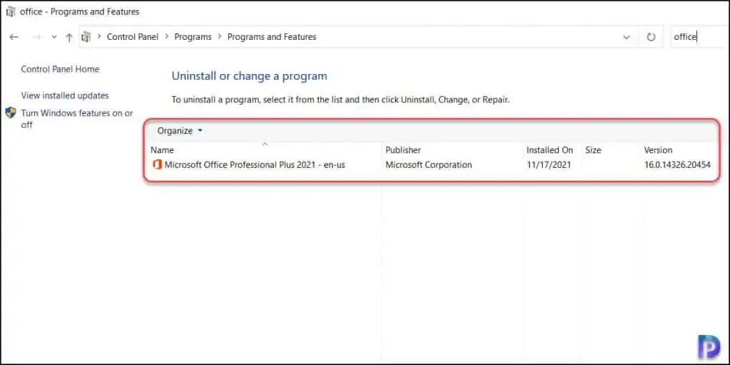730x365 pixels.
Task: Sort list by Publisher column header
Action: point(403,150)
